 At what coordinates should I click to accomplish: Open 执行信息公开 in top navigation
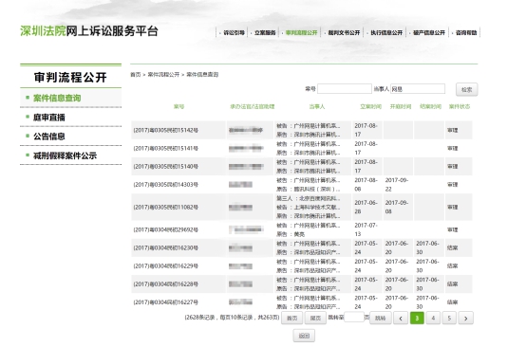point(386,32)
